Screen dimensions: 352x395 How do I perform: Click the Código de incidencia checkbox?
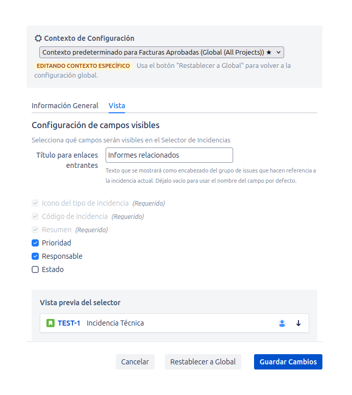pos(35,216)
